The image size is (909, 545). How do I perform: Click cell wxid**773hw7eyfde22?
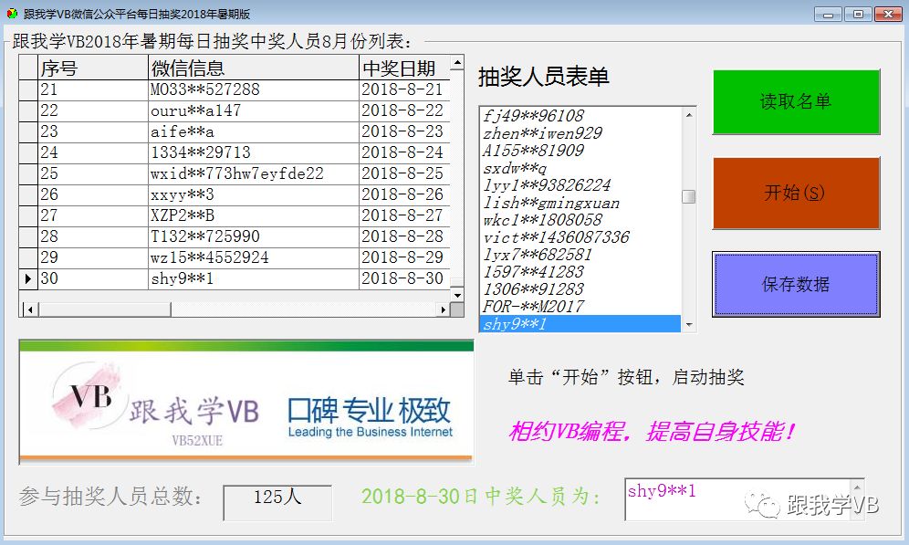coord(254,173)
